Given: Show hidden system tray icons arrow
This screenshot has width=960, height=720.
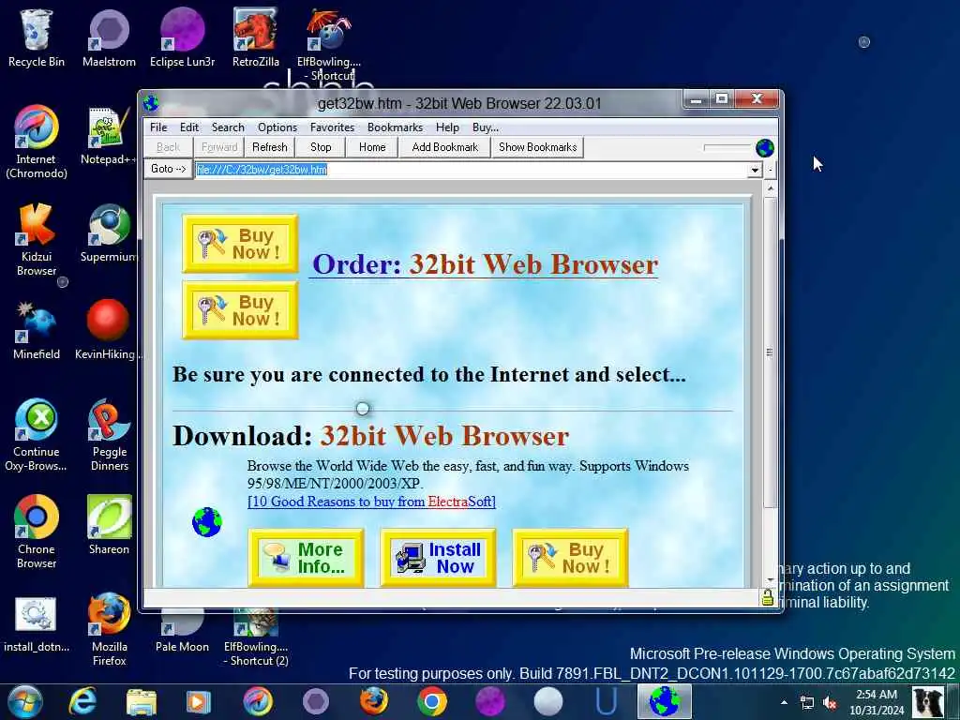Looking at the screenshot, I should [784, 702].
